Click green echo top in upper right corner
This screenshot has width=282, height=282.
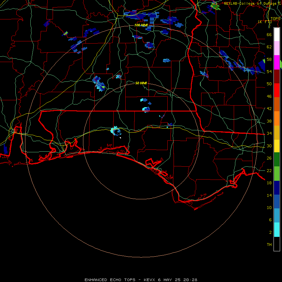pyautogui.click(x=215, y=7)
